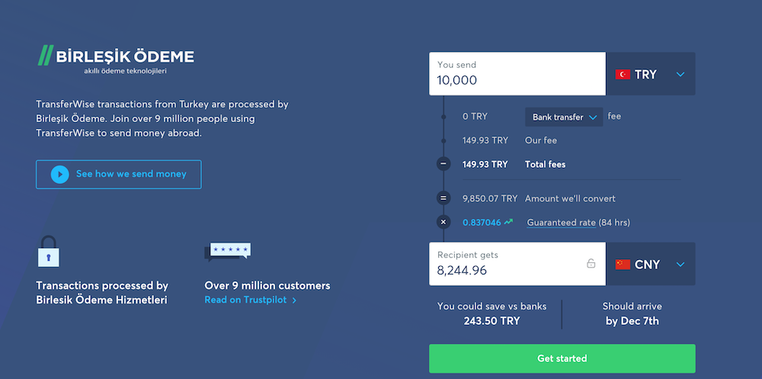Open the CNY currency dropdown
The image size is (762, 379).
click(x=650, y=264)
